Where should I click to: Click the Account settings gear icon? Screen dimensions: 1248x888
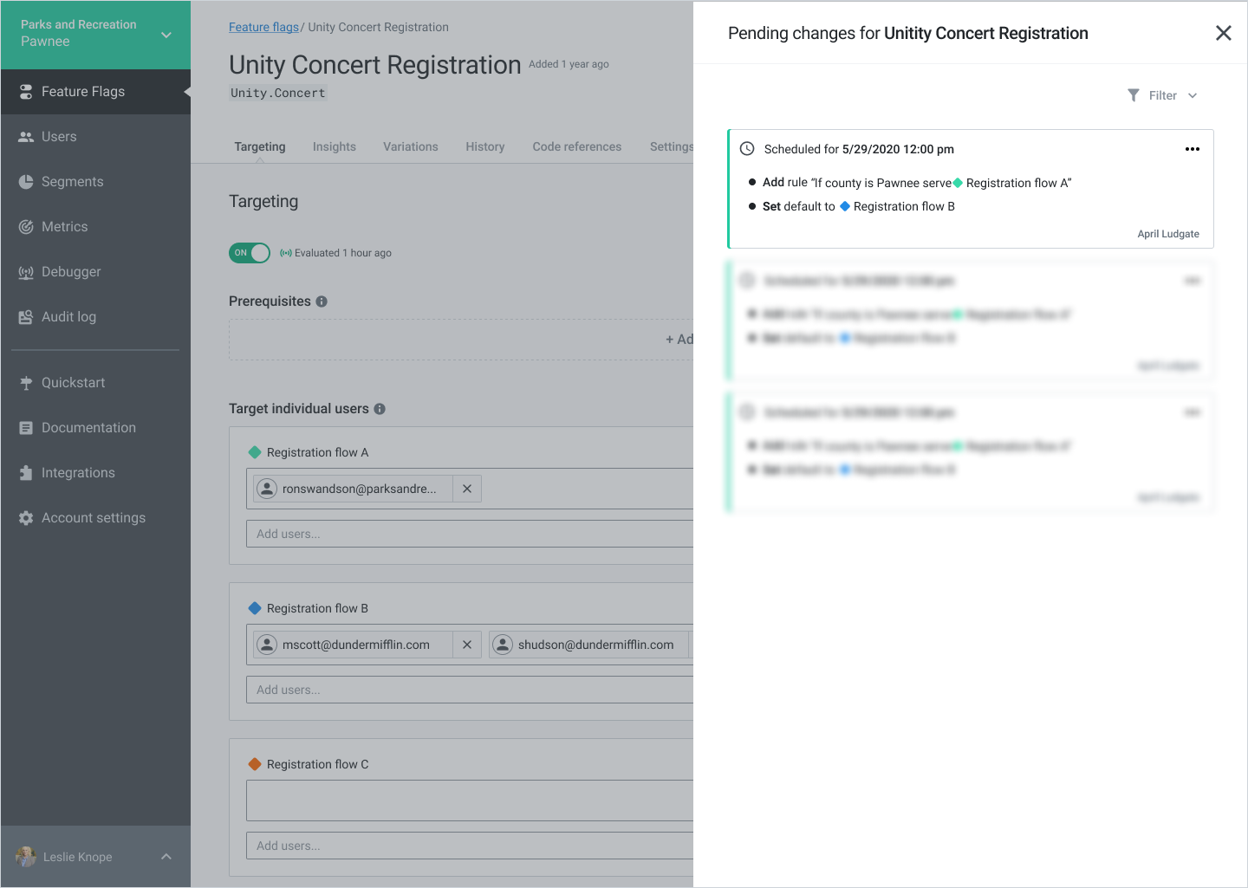click(x=26, y=518)
